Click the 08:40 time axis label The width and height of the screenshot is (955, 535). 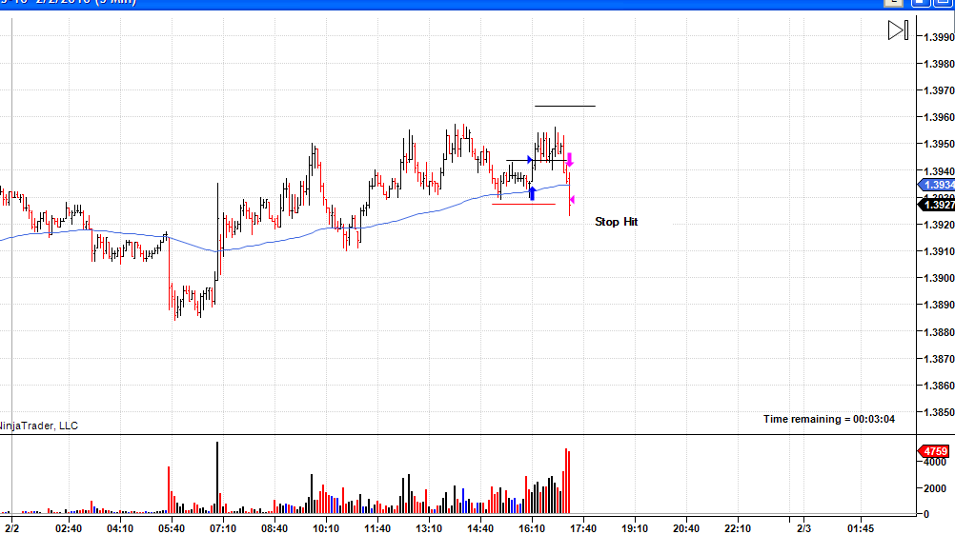(x=274, y=528)
